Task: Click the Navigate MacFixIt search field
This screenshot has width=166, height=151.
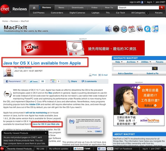Action: (133, 68)
